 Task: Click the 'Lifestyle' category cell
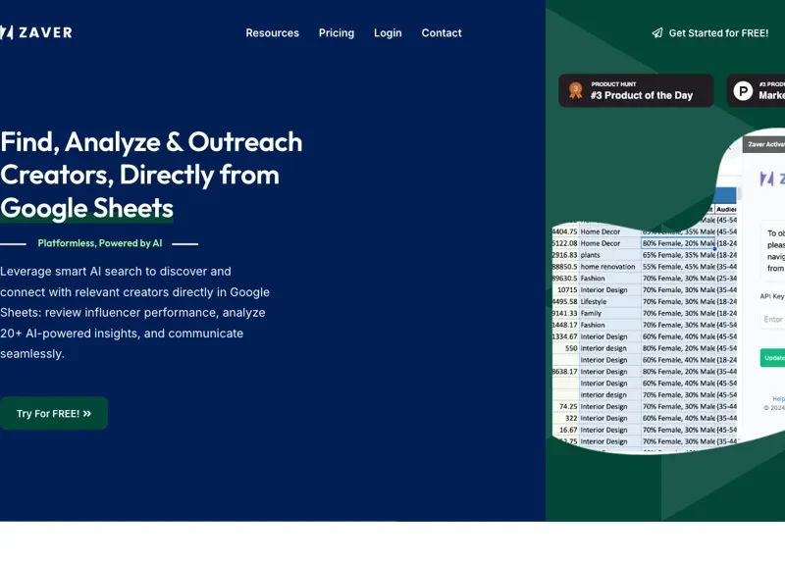609,302
